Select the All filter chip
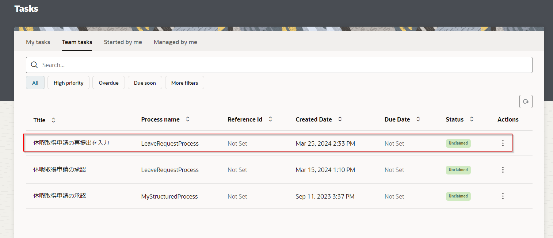The image size is (553, 238). (x=35, y=83)
